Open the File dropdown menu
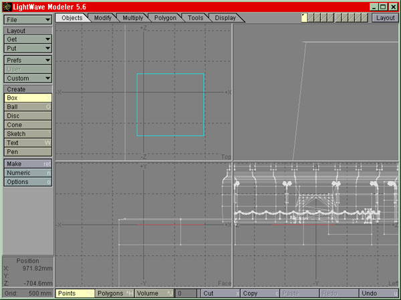Viewport: 401px width, 300px height. [x=27, y=20]
